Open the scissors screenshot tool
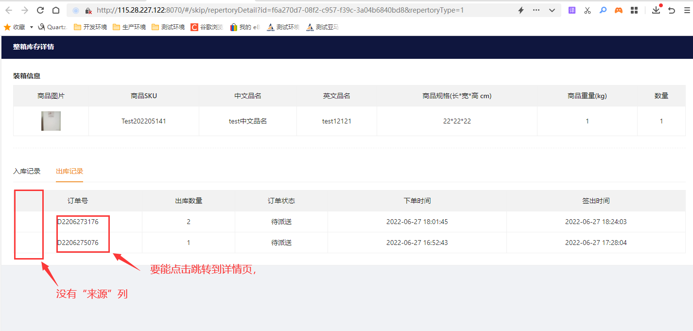Viewport: 693px width, 331px height. click(588, 10)
